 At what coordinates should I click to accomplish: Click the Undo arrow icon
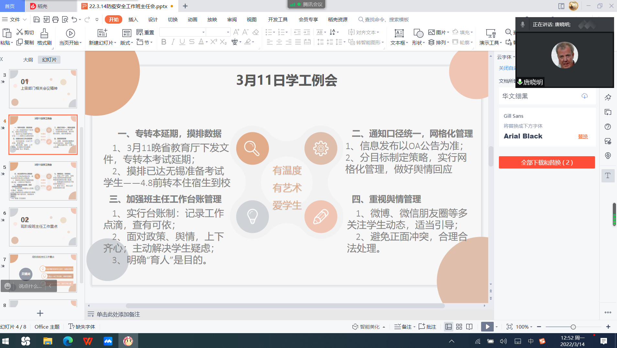74,20
